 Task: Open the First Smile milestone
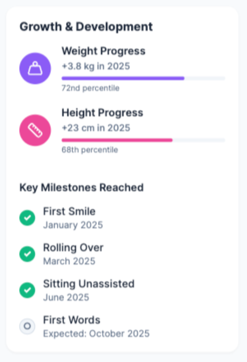point(69,211)
